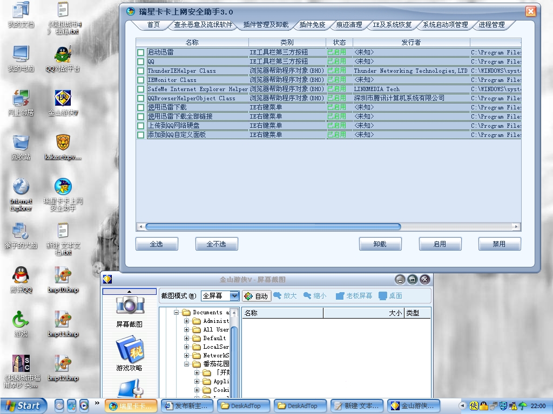Click 全选 button
Viewport: 553px width, 414px height.
pos(157,244)
